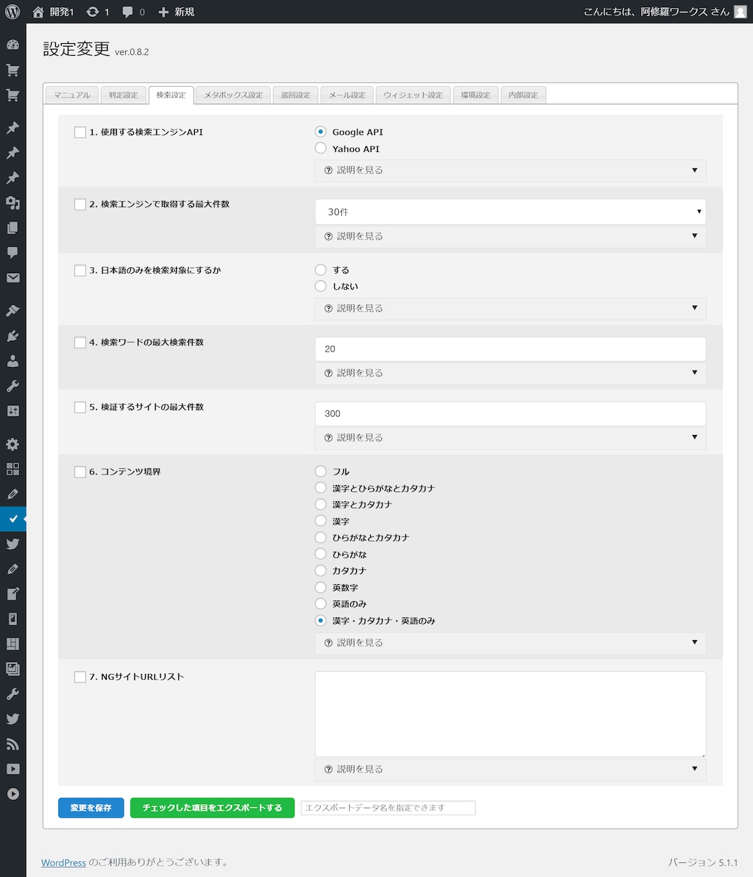The width and height of the screenshot is (753, 877).
Task: Check the box for 1. 使用する検索エンジンAPI
Action: (x=80, y=132)
